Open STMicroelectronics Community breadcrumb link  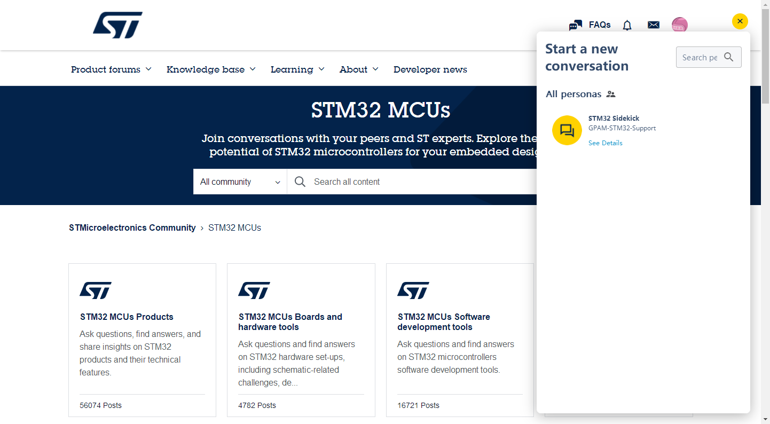coord(132,227)
